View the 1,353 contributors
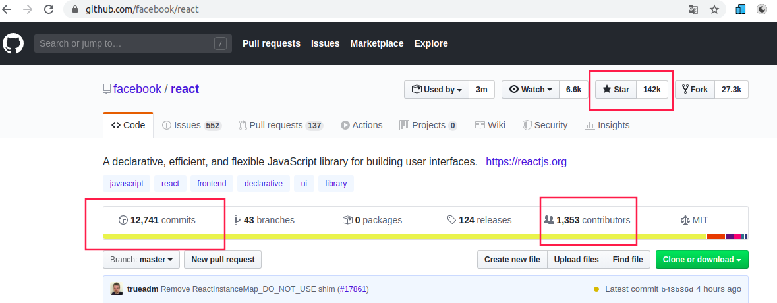 click(x=587, y=220)
